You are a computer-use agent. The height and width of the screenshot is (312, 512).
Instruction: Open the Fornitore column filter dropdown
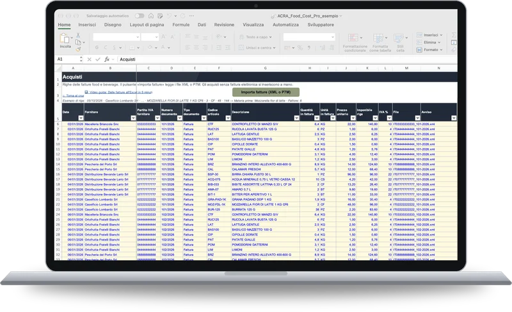pos(133,118)
